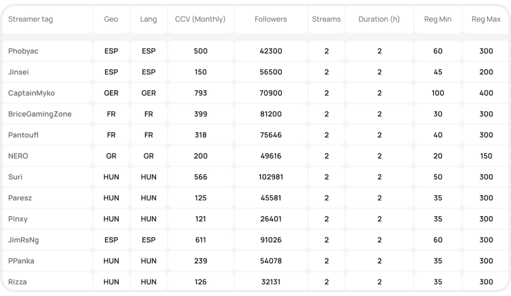Viewport: 511px width, 296px height.
Task: Click the BriceGamingZone streamer name
Action: pos(40,114)
